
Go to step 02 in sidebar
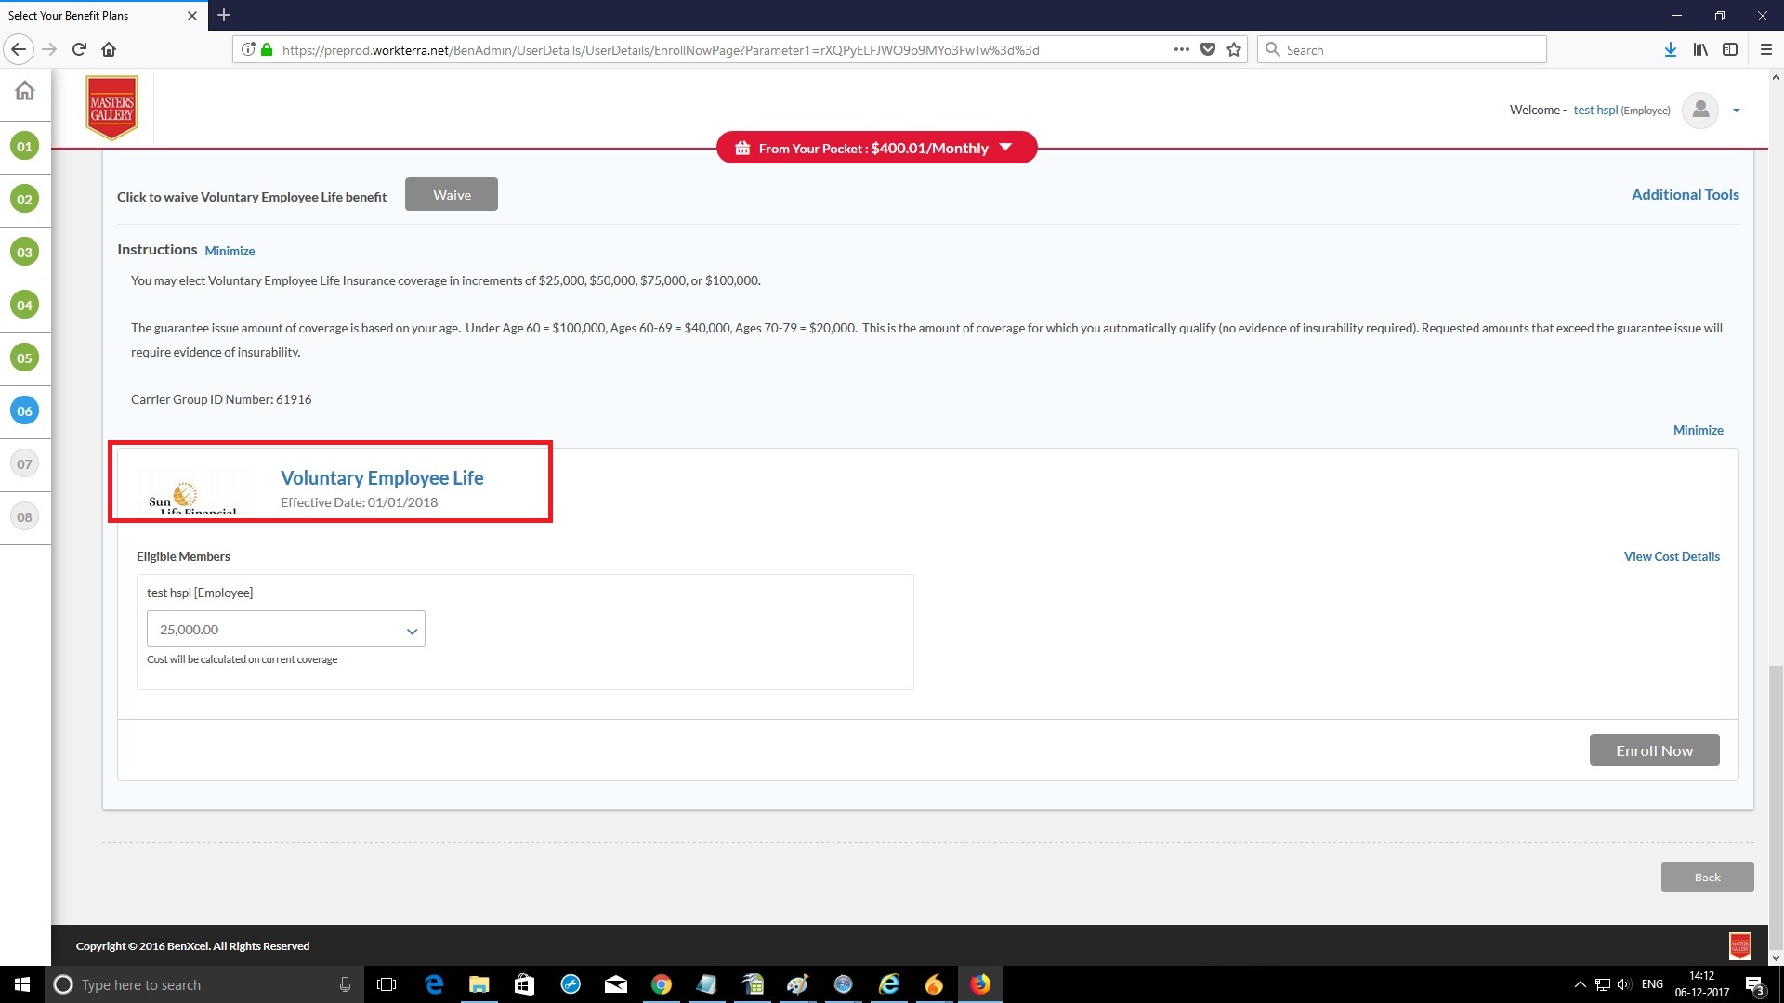pos(24,199)
